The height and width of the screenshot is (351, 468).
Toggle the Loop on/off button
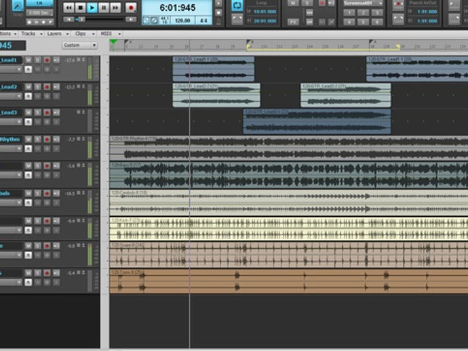237,5
